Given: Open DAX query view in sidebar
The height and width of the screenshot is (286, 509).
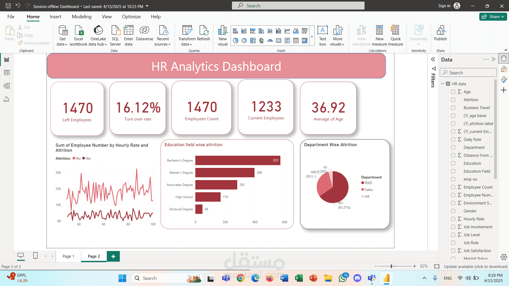Looking at the screenshot, I should [x=7, y=99].
